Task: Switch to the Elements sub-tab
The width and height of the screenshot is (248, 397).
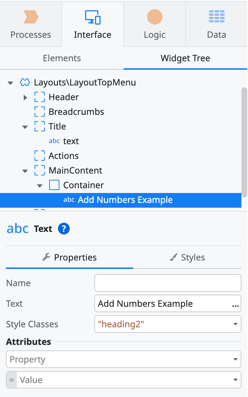Action: [x=62, y=58]
